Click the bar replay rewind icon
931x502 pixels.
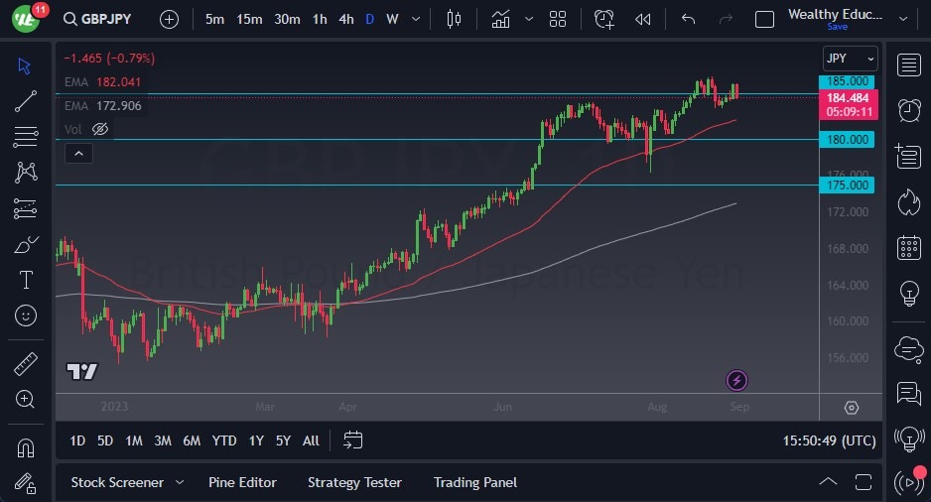[x=643, y=19]
